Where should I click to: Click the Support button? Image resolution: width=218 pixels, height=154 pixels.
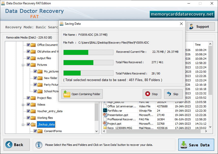point(201,27)
